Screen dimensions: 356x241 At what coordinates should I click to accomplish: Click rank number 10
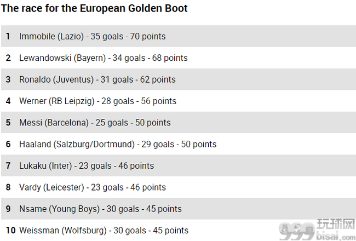click(10, 231)
